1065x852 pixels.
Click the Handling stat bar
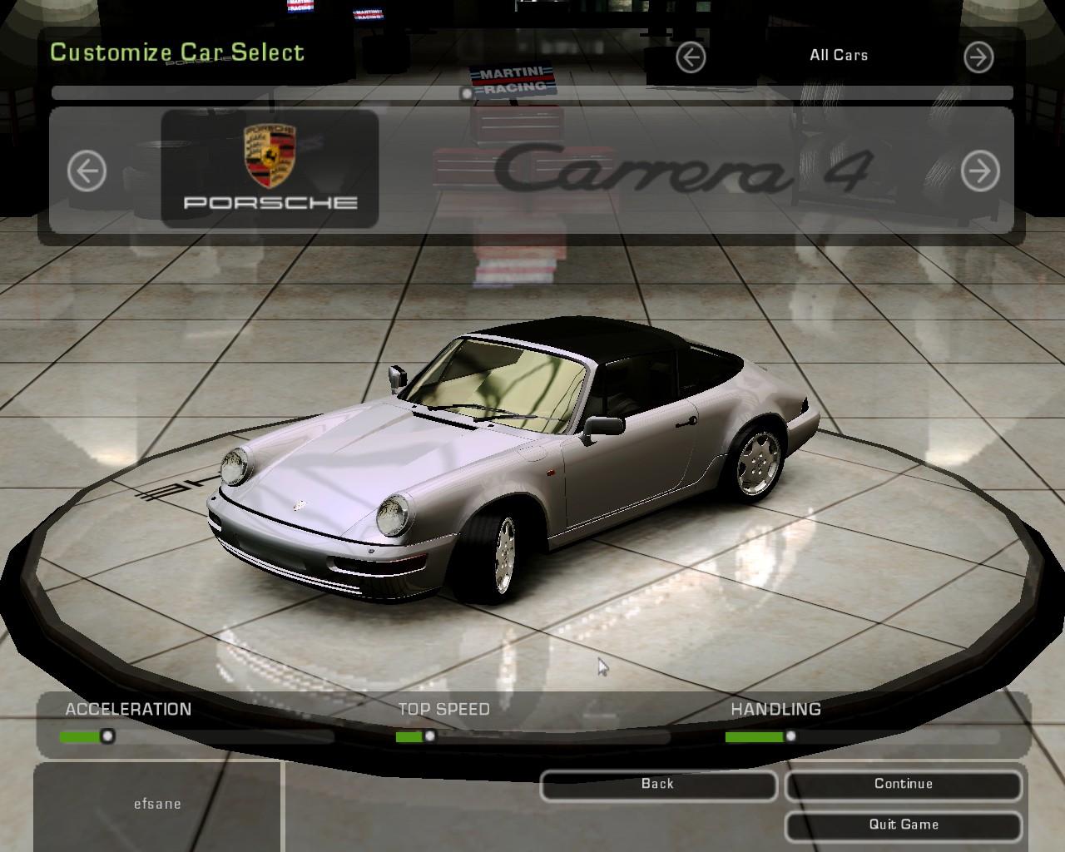862,736
